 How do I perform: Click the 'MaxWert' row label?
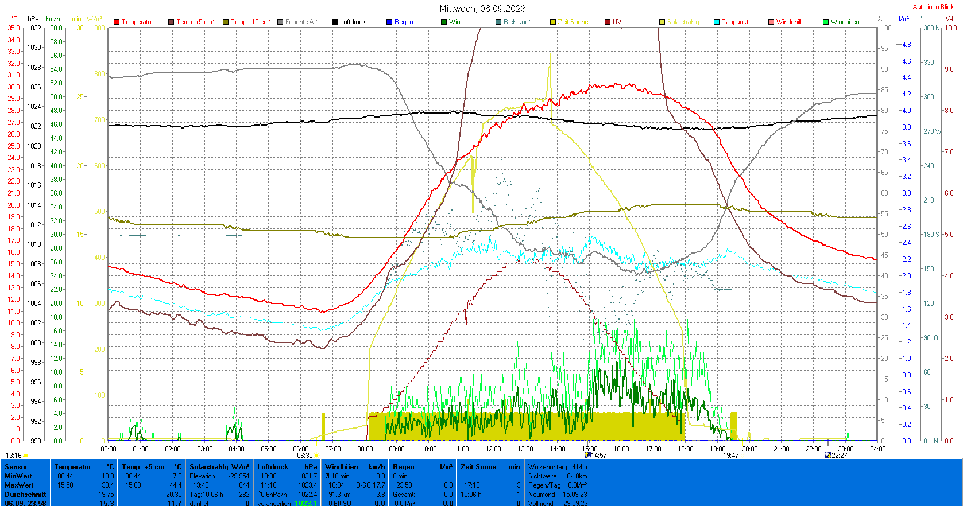click(x=19, y=485)
